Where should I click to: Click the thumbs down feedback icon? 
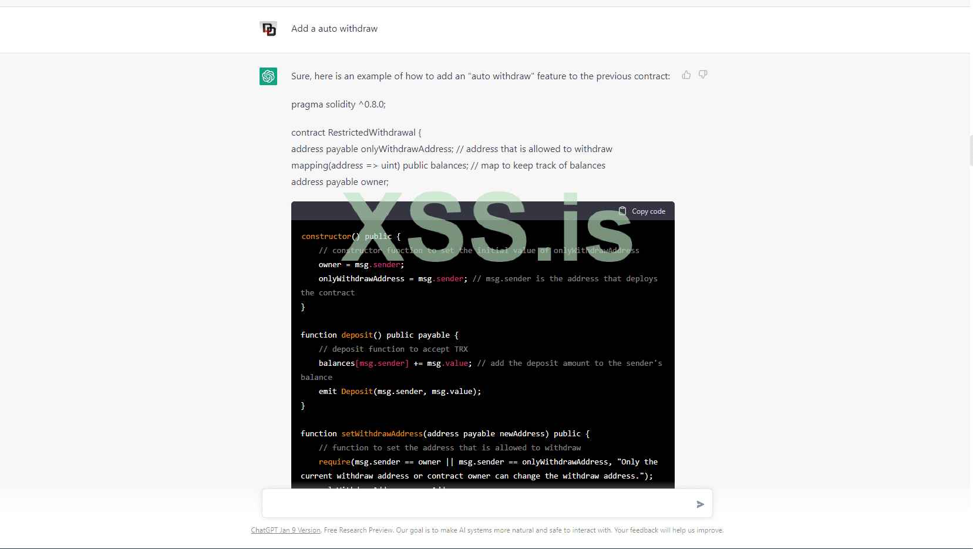pyautogui.click(x=703, y=75)
